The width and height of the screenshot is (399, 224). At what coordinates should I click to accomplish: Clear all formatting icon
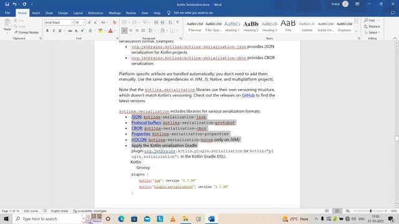coord(115,22)
